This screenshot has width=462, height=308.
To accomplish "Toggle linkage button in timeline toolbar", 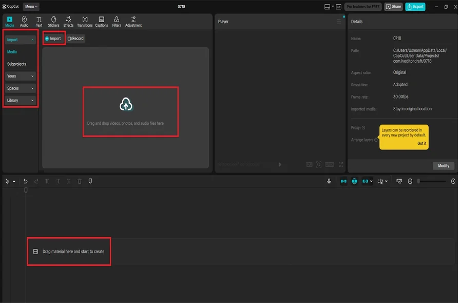I will tap(365, 181).
